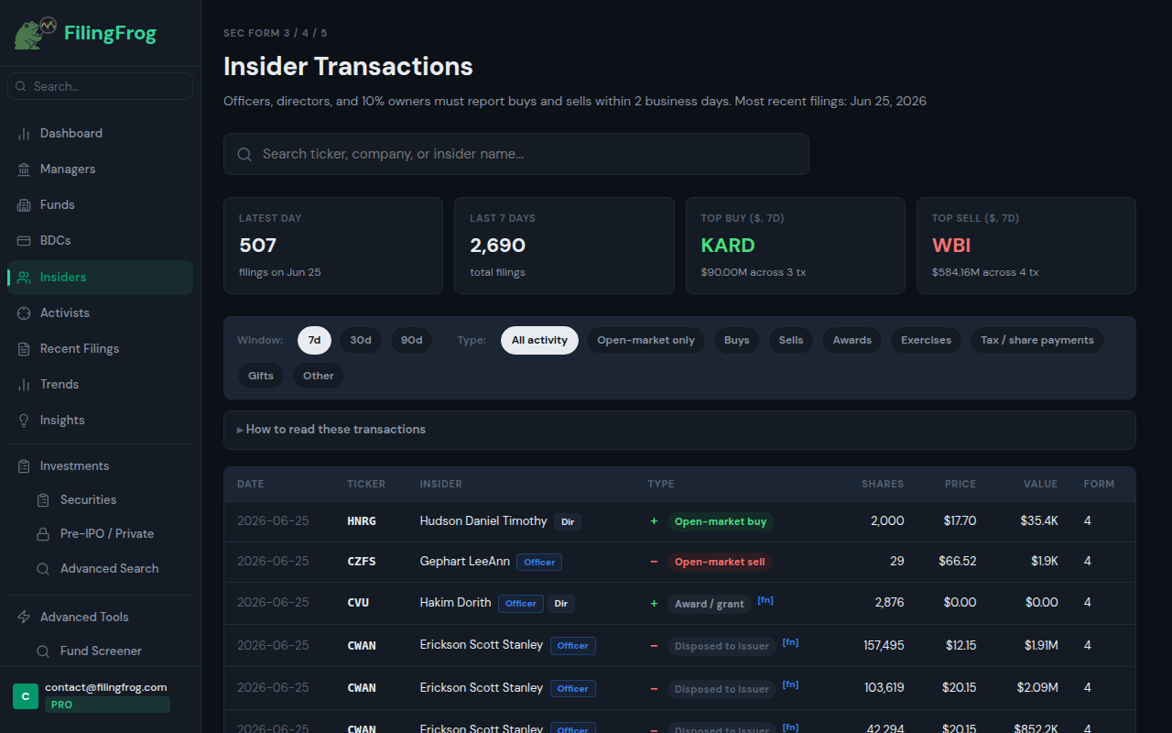Click the Insights lightbulb icon

(x=24, y=421)
